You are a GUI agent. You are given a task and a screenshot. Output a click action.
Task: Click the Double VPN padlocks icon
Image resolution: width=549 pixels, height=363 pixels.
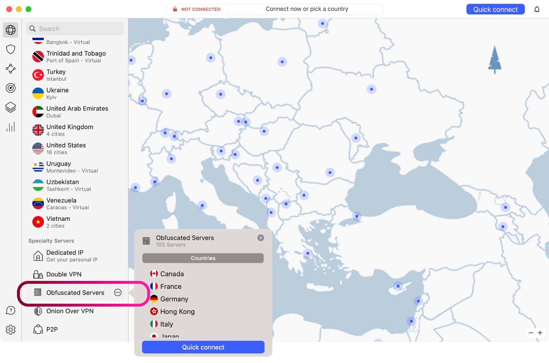pyautogui.click(x=38, y=274)
